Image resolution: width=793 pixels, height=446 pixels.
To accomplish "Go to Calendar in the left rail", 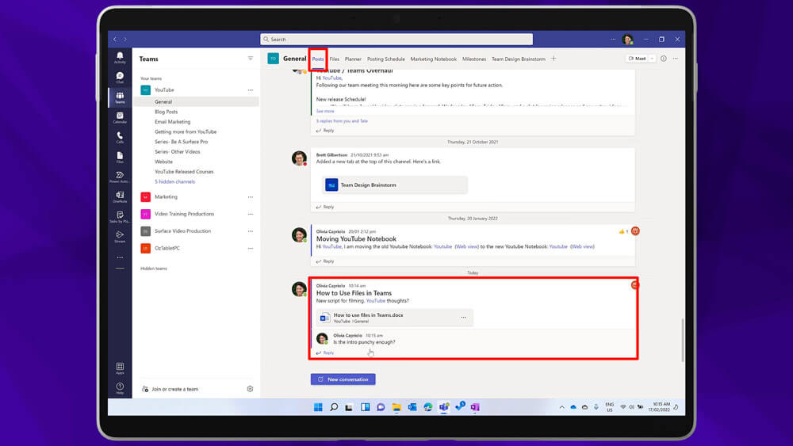I will tap(120, 116).
